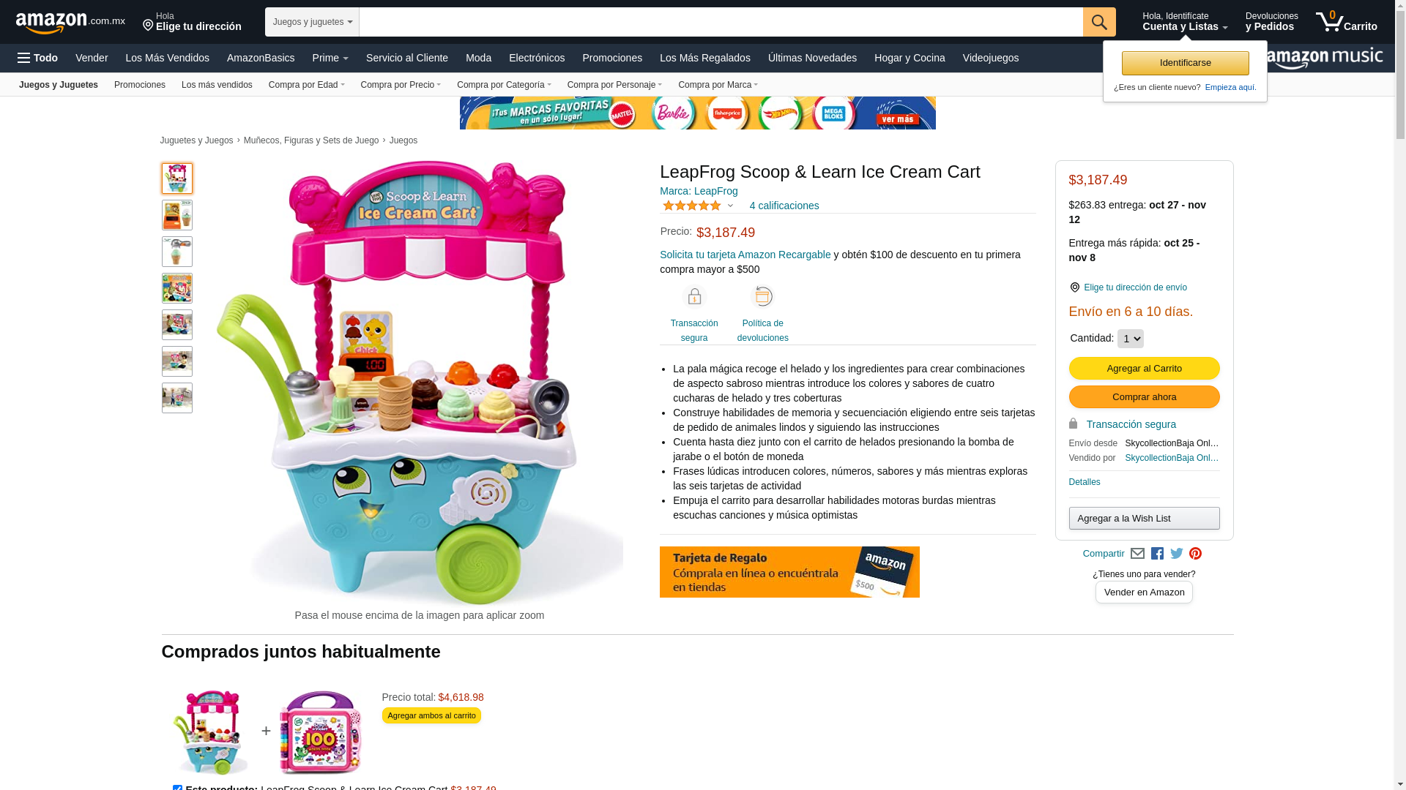Open the 4 calificaciones reviews link

pos(784,206)
